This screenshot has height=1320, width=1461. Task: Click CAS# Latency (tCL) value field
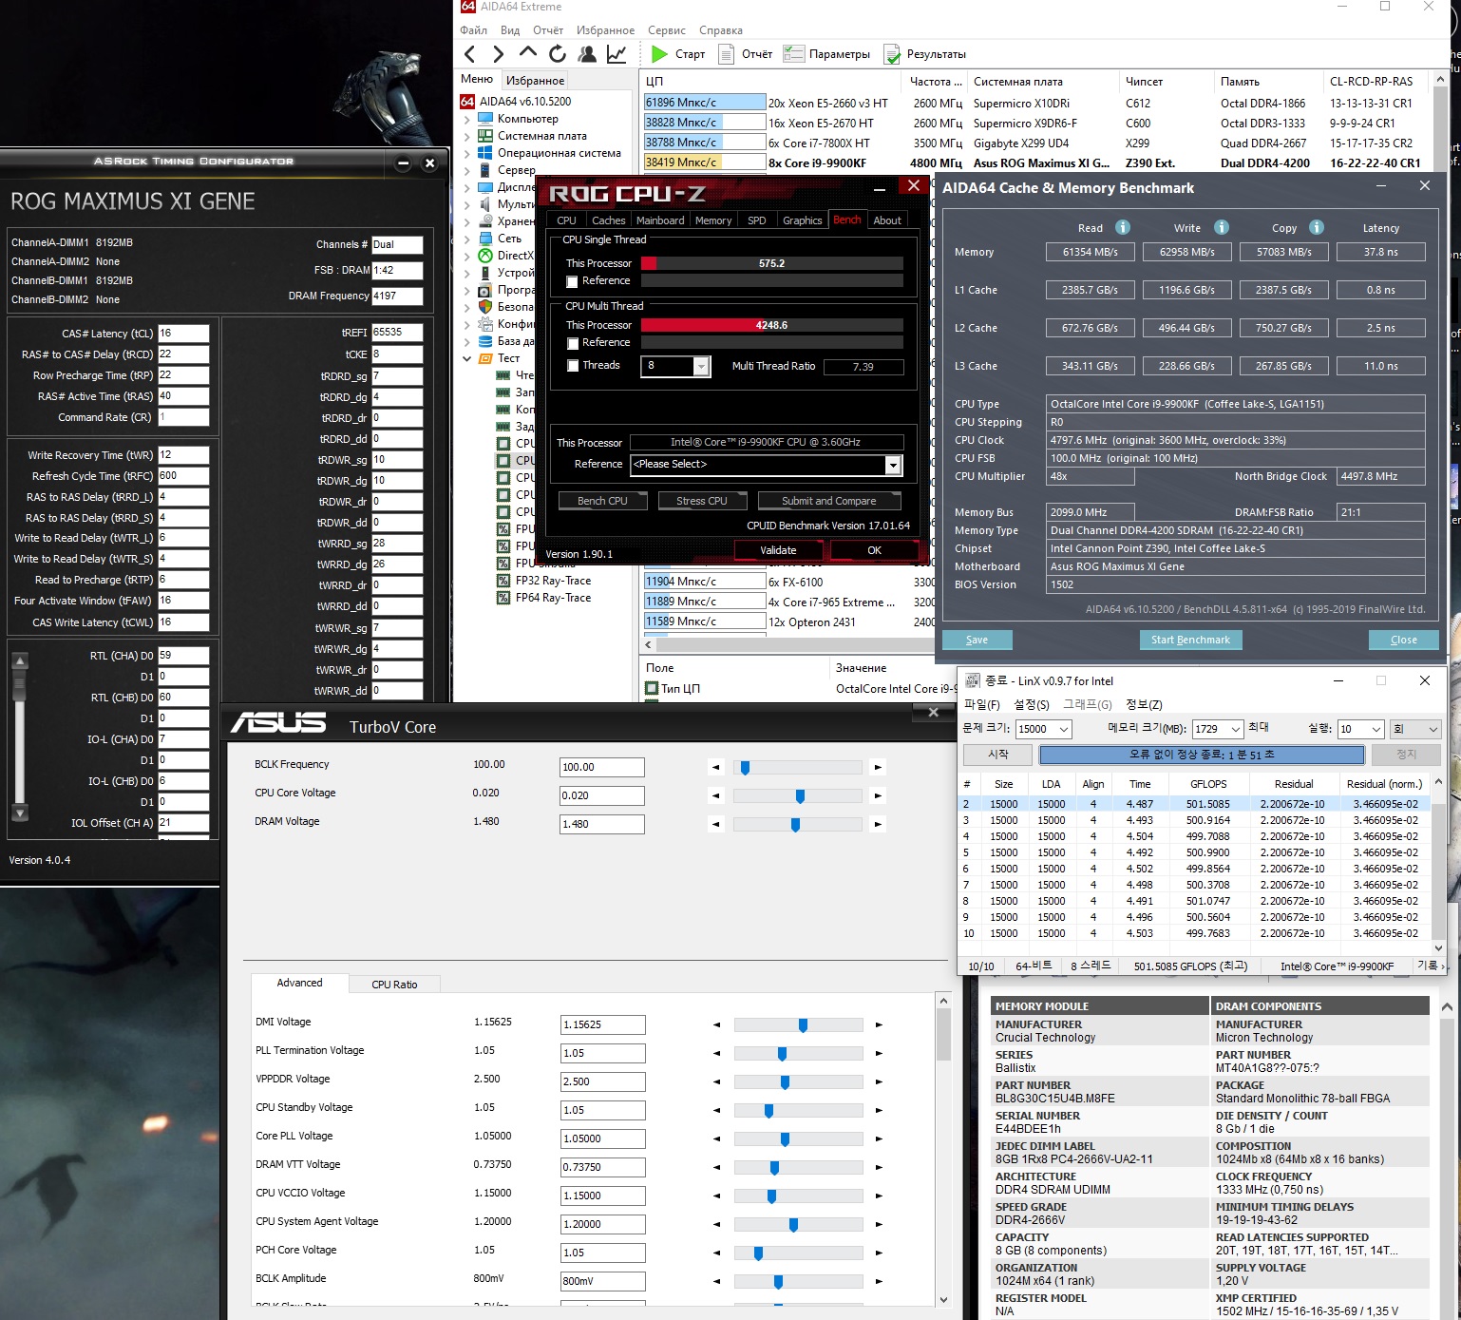click(x=183, y=334)
